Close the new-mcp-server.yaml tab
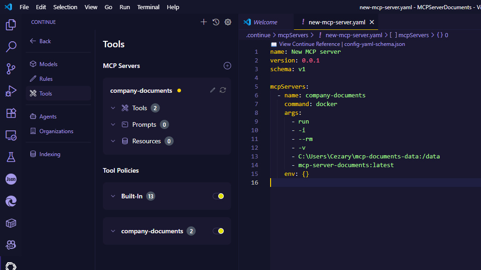The width and height of the screenshot is (481, 270). click(x=372, y=22)
